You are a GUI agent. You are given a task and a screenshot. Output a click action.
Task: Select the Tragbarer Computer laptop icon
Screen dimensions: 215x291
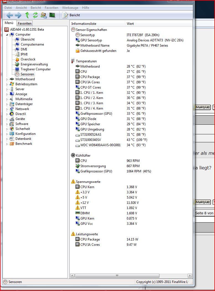(x=17, y=69)
